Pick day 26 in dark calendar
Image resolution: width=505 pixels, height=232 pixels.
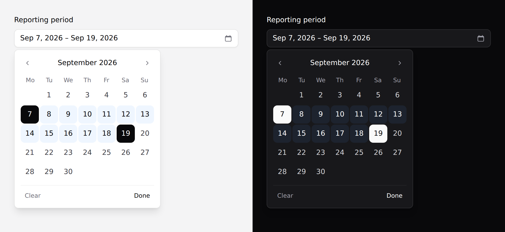378,153
